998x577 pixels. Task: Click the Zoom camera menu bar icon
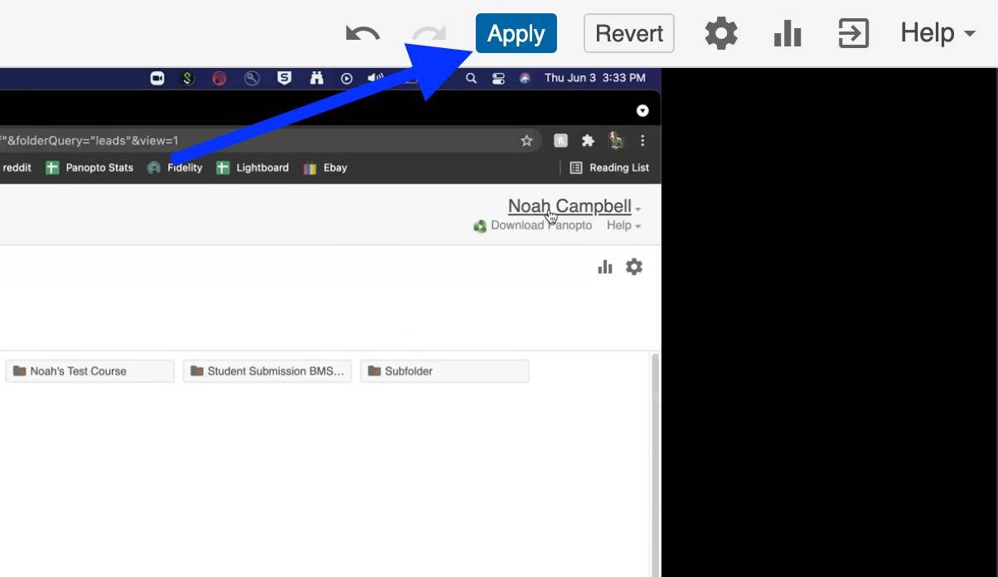pyautogui.click(x=157, y=78)
